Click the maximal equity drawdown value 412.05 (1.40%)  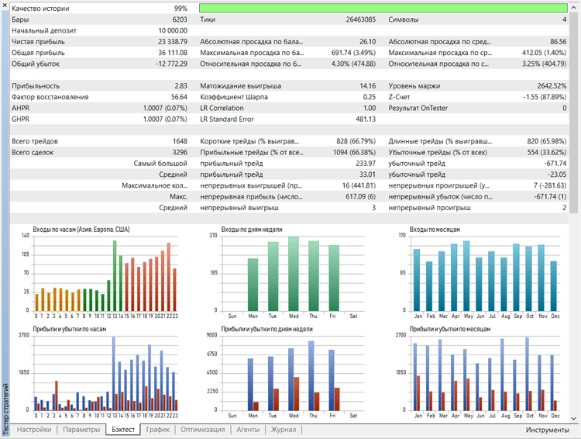pos(545,53)
